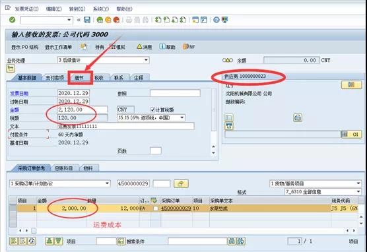The image size is (367, 252).
Task: Select the row selector of item 1
Action: (13, 208)
